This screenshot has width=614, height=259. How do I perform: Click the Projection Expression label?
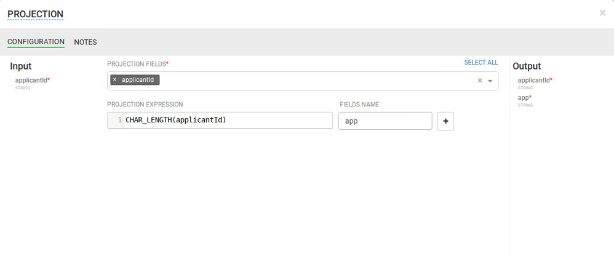(145, 105)
